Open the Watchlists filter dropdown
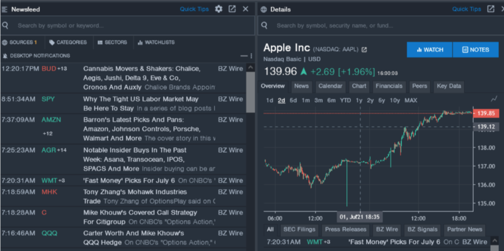This screenshot has height=251, width=504. click(x=156, y=42)
